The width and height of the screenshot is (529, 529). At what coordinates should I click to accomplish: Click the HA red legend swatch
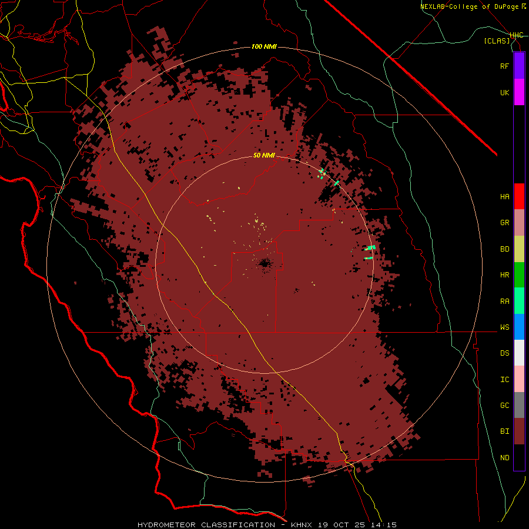(x=519, y=196)
